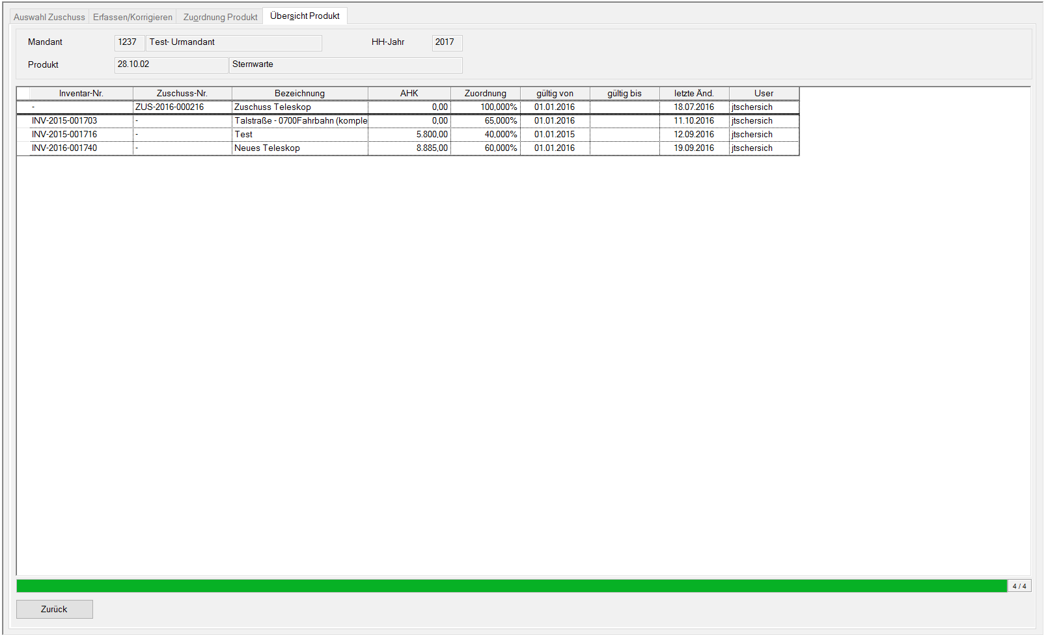
Task: Select the Übersicht Produkt tab
Action: point(305,16)
